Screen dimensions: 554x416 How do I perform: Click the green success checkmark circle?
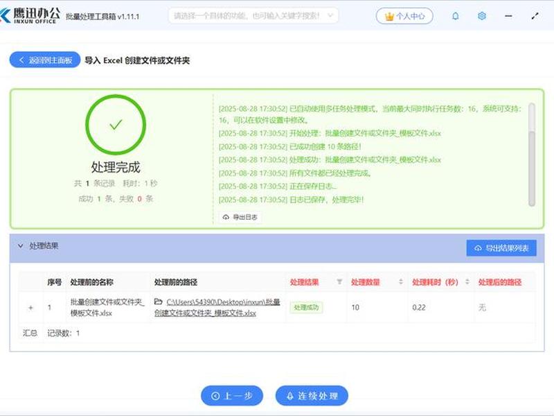116,125
